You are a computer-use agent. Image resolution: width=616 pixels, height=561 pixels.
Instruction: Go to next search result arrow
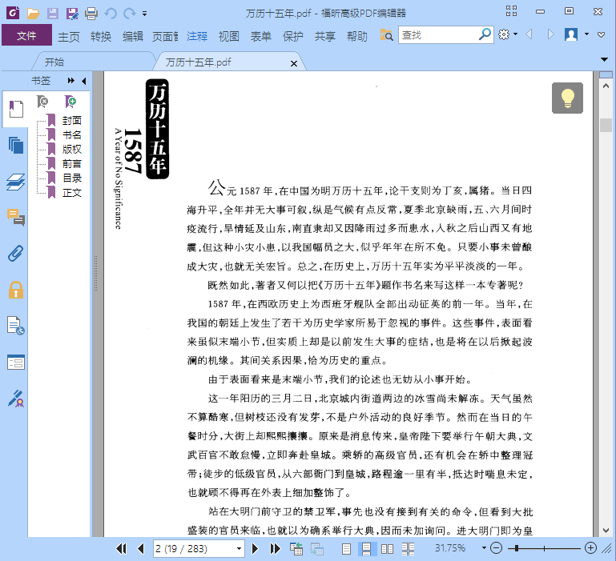coord(551,34)
